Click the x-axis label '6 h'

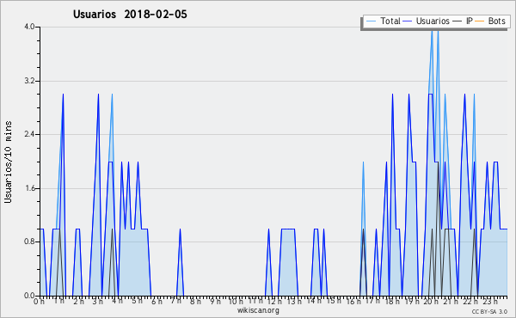point(157,301)
